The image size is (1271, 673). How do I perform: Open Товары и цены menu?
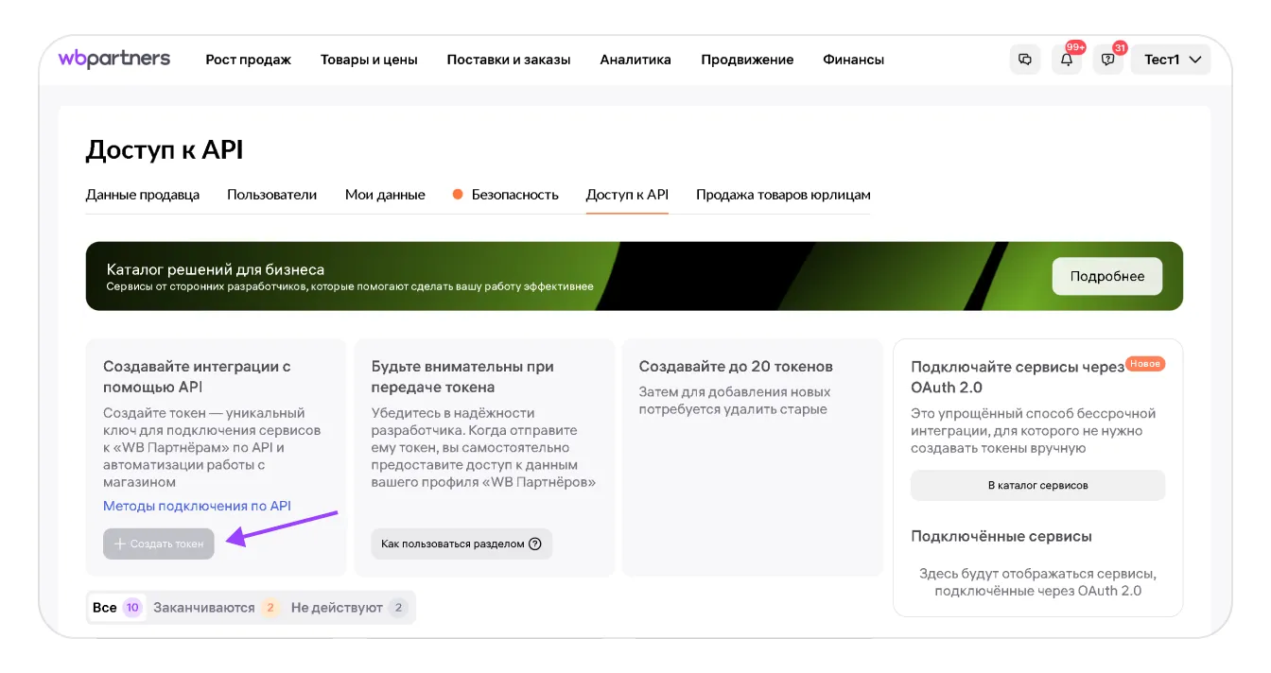[x=369, y=60]
